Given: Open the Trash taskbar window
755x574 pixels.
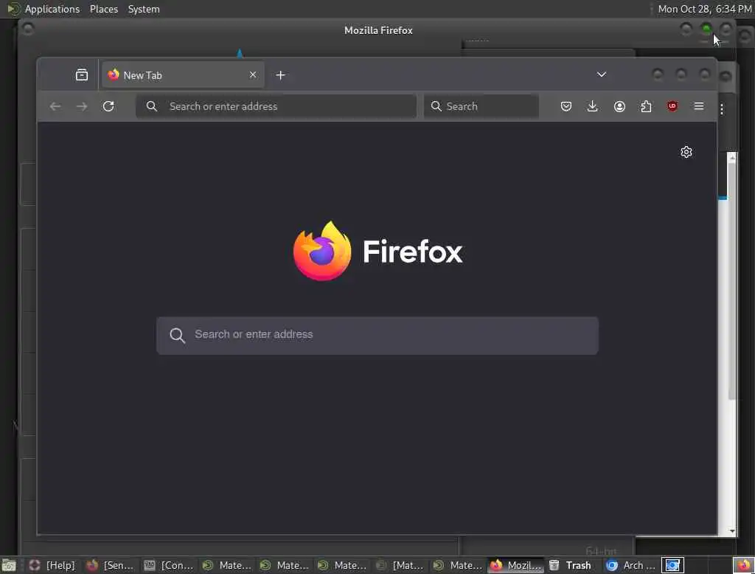Looking at the screenshot, I should coord(571,565).
